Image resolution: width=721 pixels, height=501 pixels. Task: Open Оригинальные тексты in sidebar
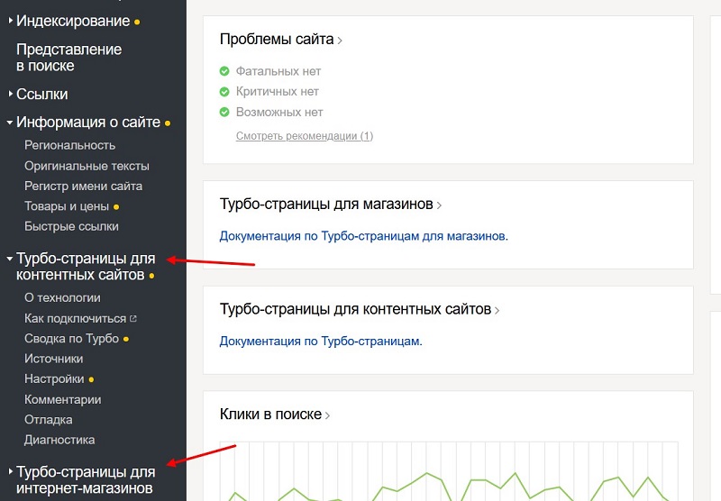point(87,166)
